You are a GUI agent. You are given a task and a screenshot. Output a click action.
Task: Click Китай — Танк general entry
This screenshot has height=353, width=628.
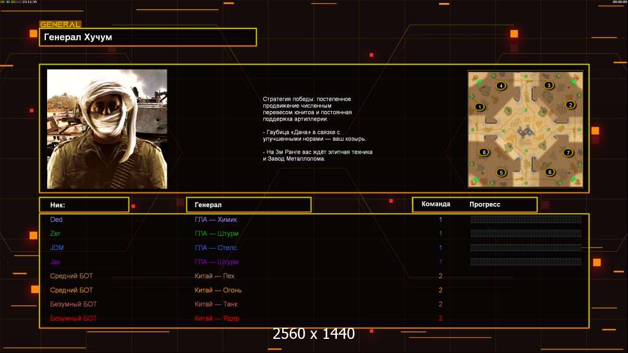[216, 304]
